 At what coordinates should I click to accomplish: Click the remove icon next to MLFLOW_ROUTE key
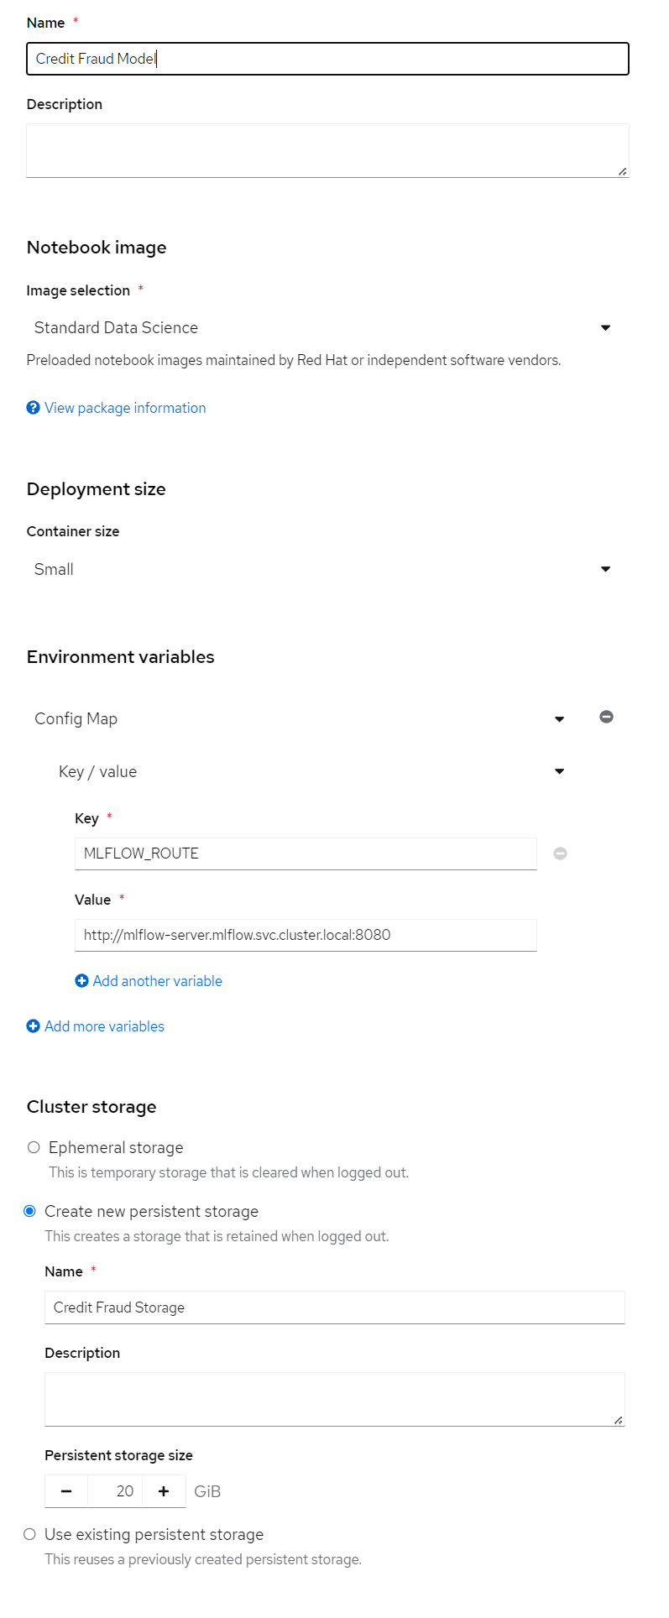point(560,853)
